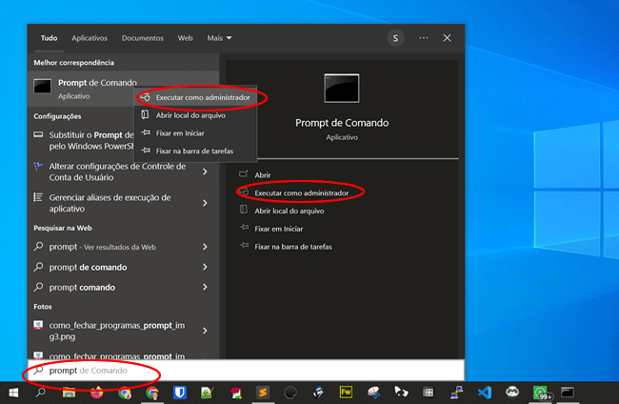Click 'Abrir' in the right details panel
Viewport: 619px width, 404px height.
coord(263,174)
